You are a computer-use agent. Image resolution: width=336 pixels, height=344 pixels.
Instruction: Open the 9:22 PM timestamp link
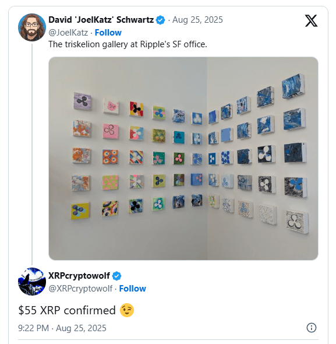[62, 328]
